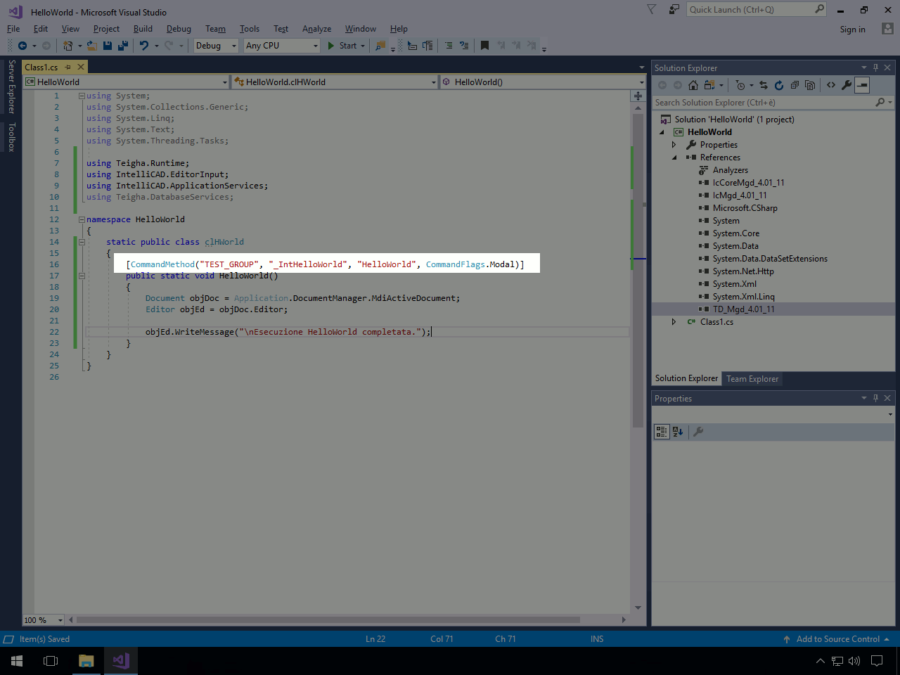The image size is (900, 675).
Task: Toggle the Show All Files icon
Action: click(x=810, y=85)
